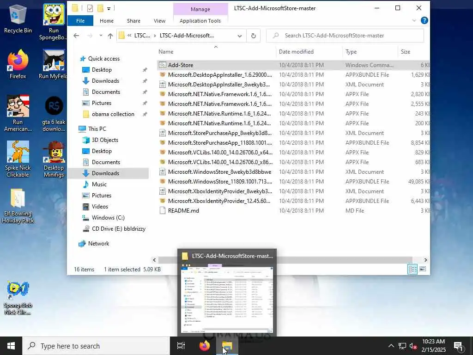Click horizontal scrollbar left arrow
The height and width of the screenshot is (355, 473).
tap(154, 260)
